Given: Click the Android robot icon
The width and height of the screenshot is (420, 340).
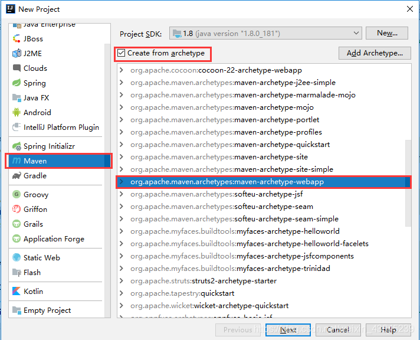Looking at the screenshot, I should (x=17, y=112).
